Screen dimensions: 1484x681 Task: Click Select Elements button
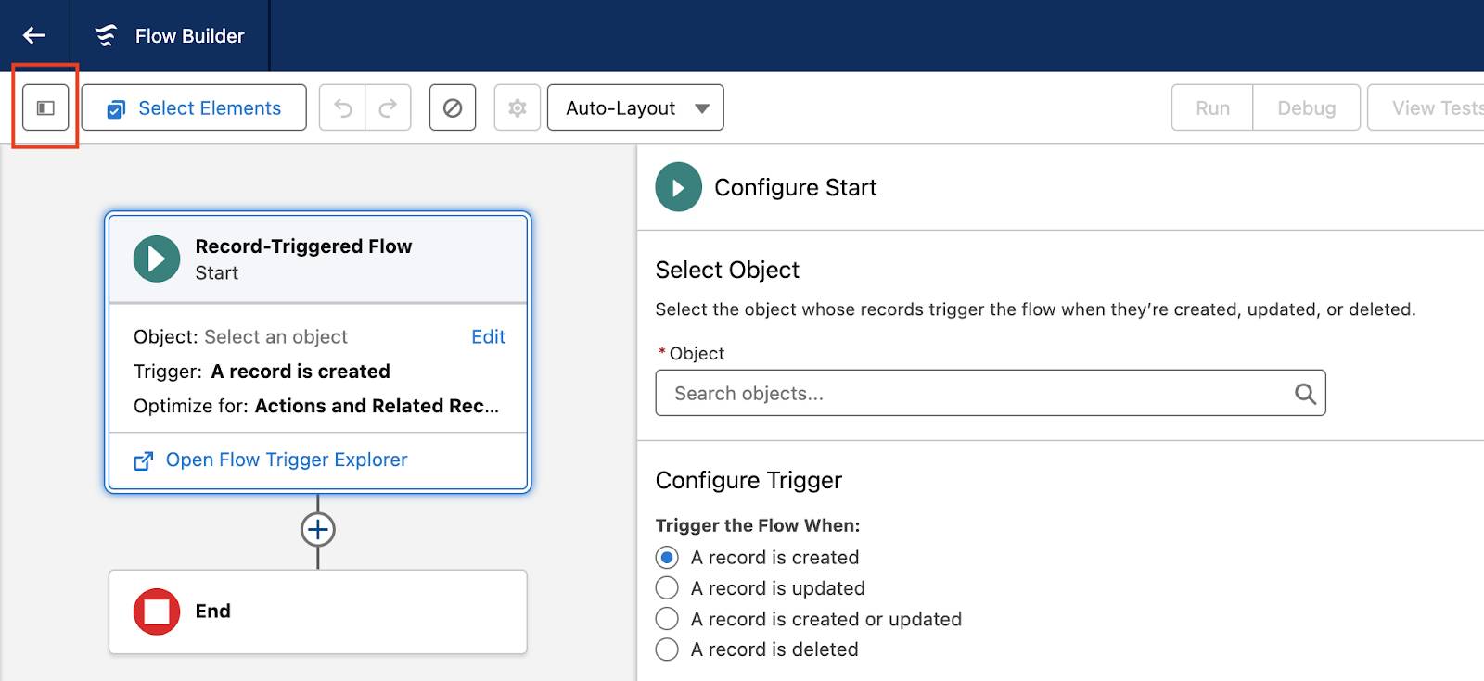pyautogui.click(x=194, y=108)
